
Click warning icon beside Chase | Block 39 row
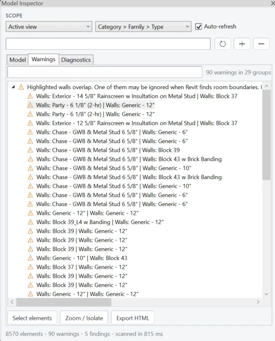click(x=30, y=150)
